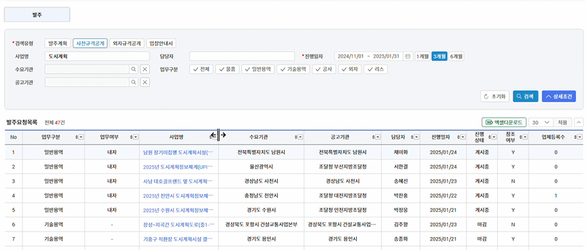Screen dimensions: 587x250
Task: Download list with 엑셀다운로드 button
Action: 504,122
